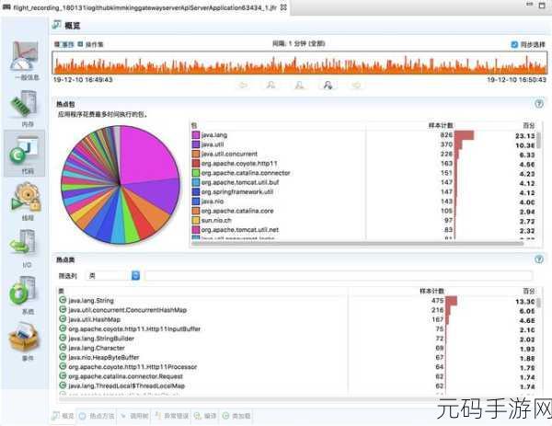Sort packages by 百分 column header
The width and height of the screenshot is (552, 426).
pos(528,125)
